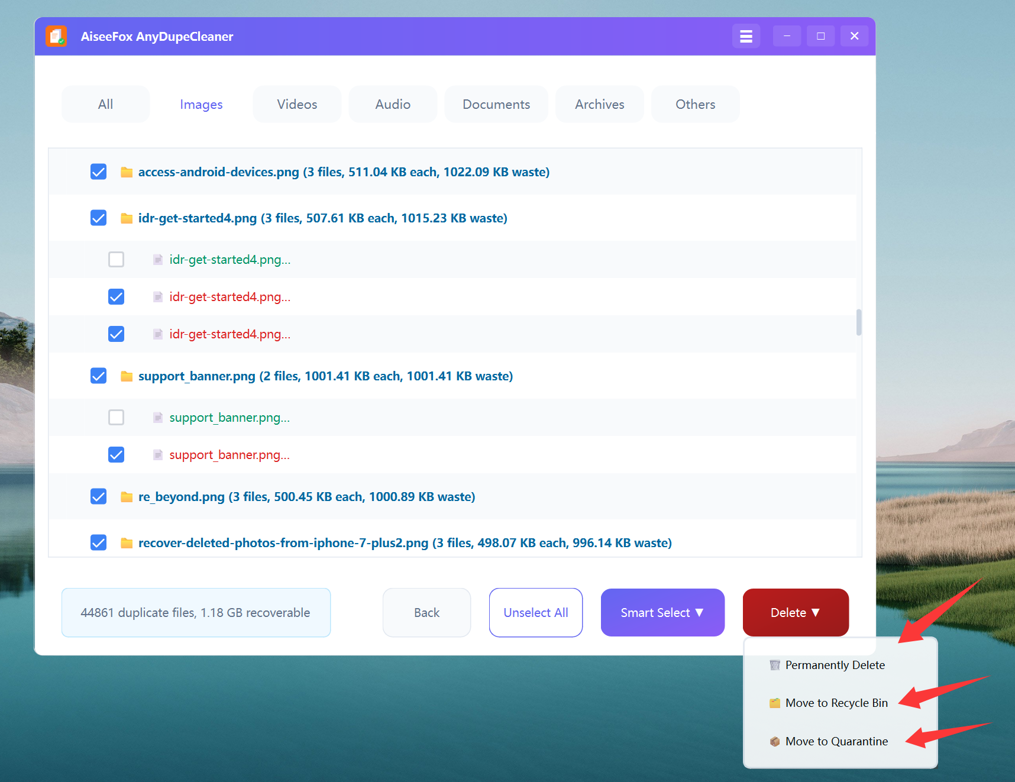Collapse the idr-get-started4.png duplicate group
Screen dimensions: 1015x782
pos(322,218)
